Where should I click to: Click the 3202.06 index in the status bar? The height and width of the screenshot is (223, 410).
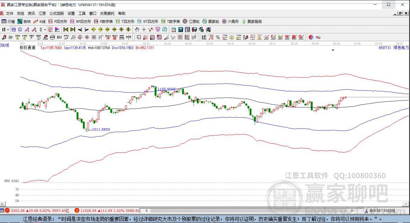pyautogui.click(x=18, y=211)
